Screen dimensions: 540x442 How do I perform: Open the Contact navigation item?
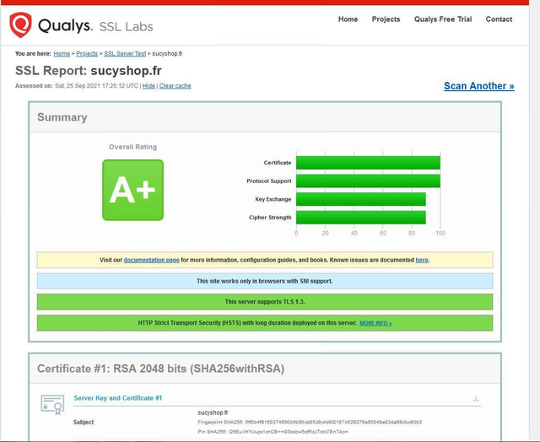pyautogui.click(x=499, y=19)
